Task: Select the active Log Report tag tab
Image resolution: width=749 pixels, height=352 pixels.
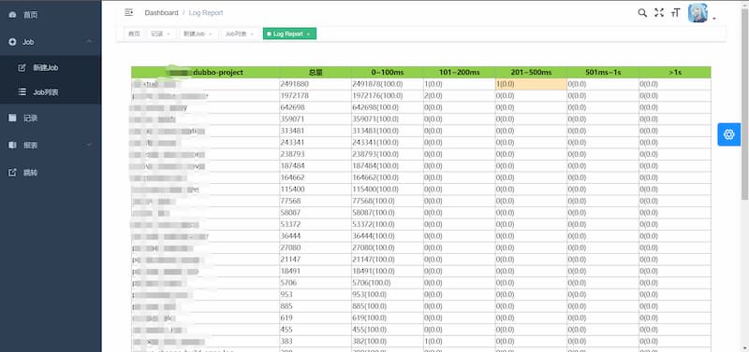Action: point(288,34)
